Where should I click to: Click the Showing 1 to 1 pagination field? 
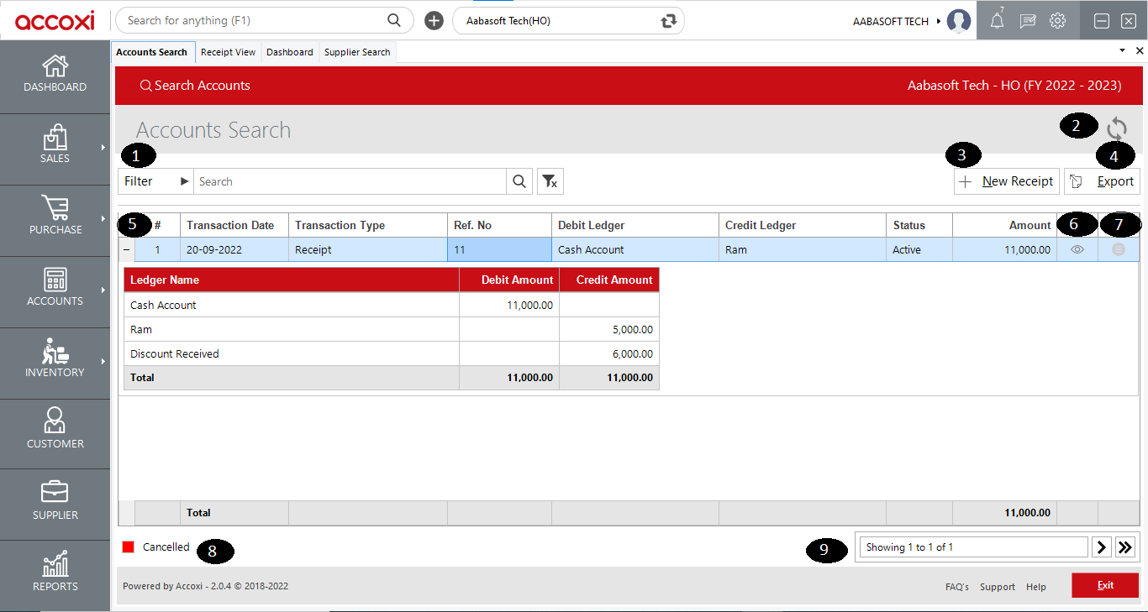pos(974,547)
